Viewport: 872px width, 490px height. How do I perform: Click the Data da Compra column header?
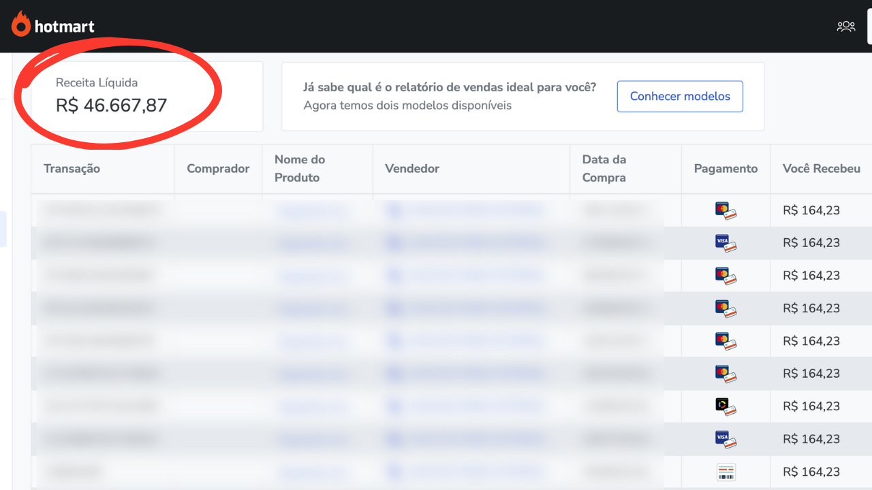pos(604,169)
